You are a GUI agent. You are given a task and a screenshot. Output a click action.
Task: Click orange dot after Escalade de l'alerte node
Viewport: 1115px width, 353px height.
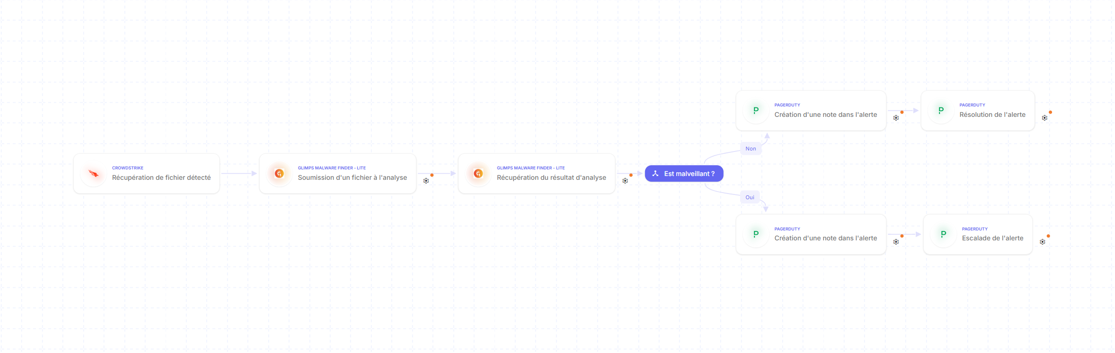tap(1048, 236)
